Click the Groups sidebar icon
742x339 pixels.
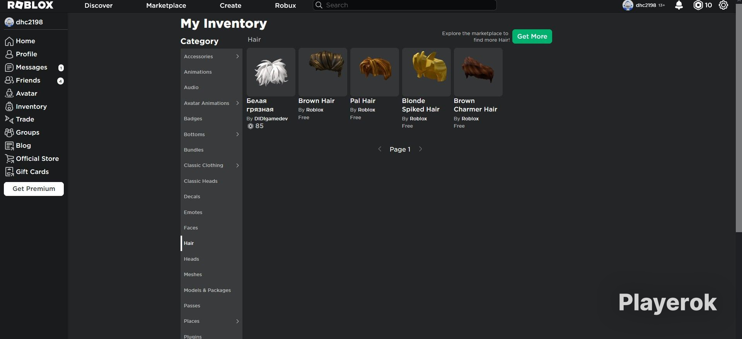[x=9, y=133]
